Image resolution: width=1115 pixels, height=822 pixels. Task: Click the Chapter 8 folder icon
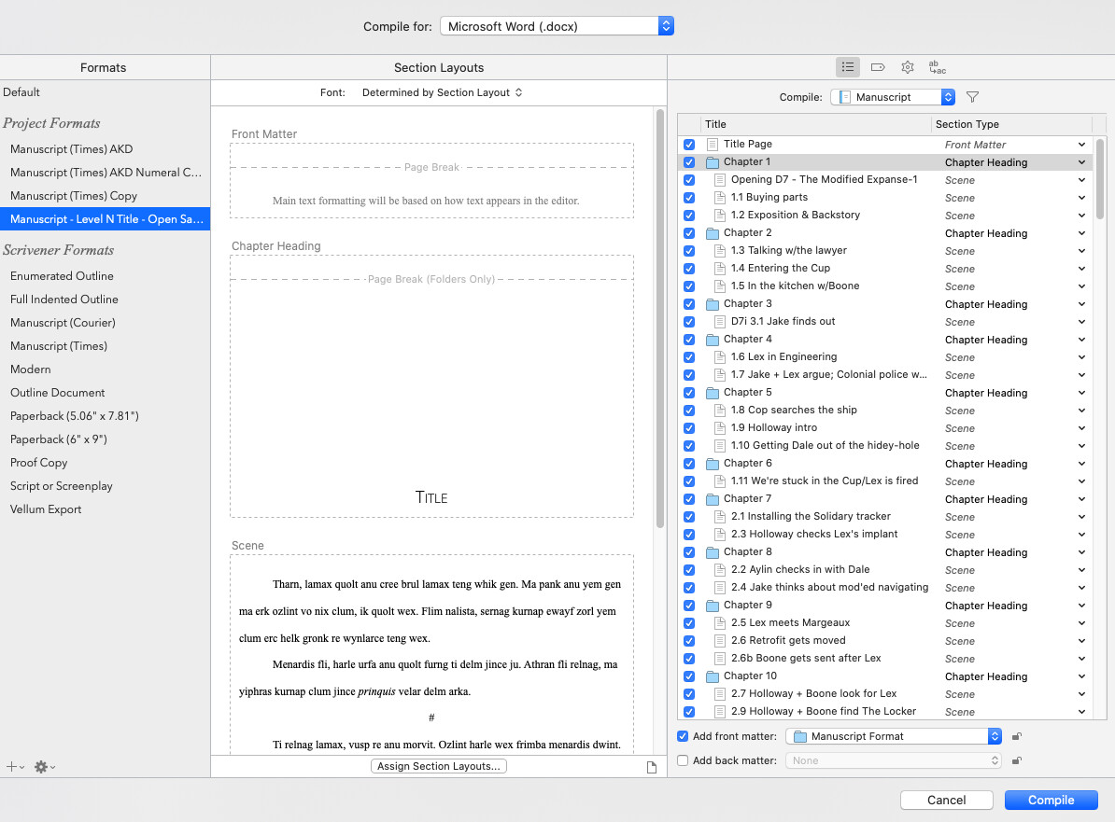[x=712, y=552]
